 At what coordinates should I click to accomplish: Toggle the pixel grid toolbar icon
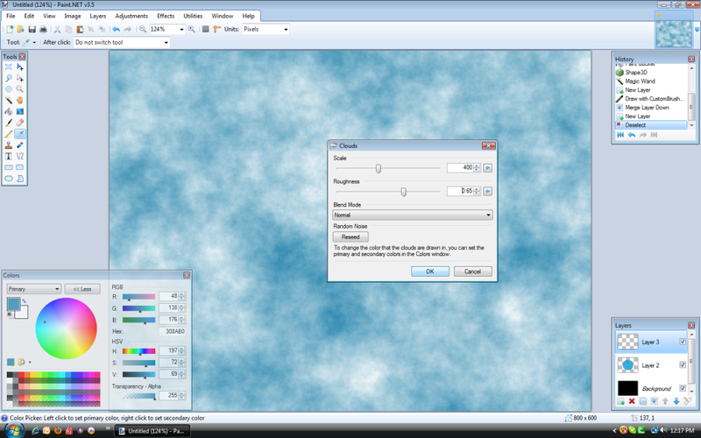(x=206, y=29)
